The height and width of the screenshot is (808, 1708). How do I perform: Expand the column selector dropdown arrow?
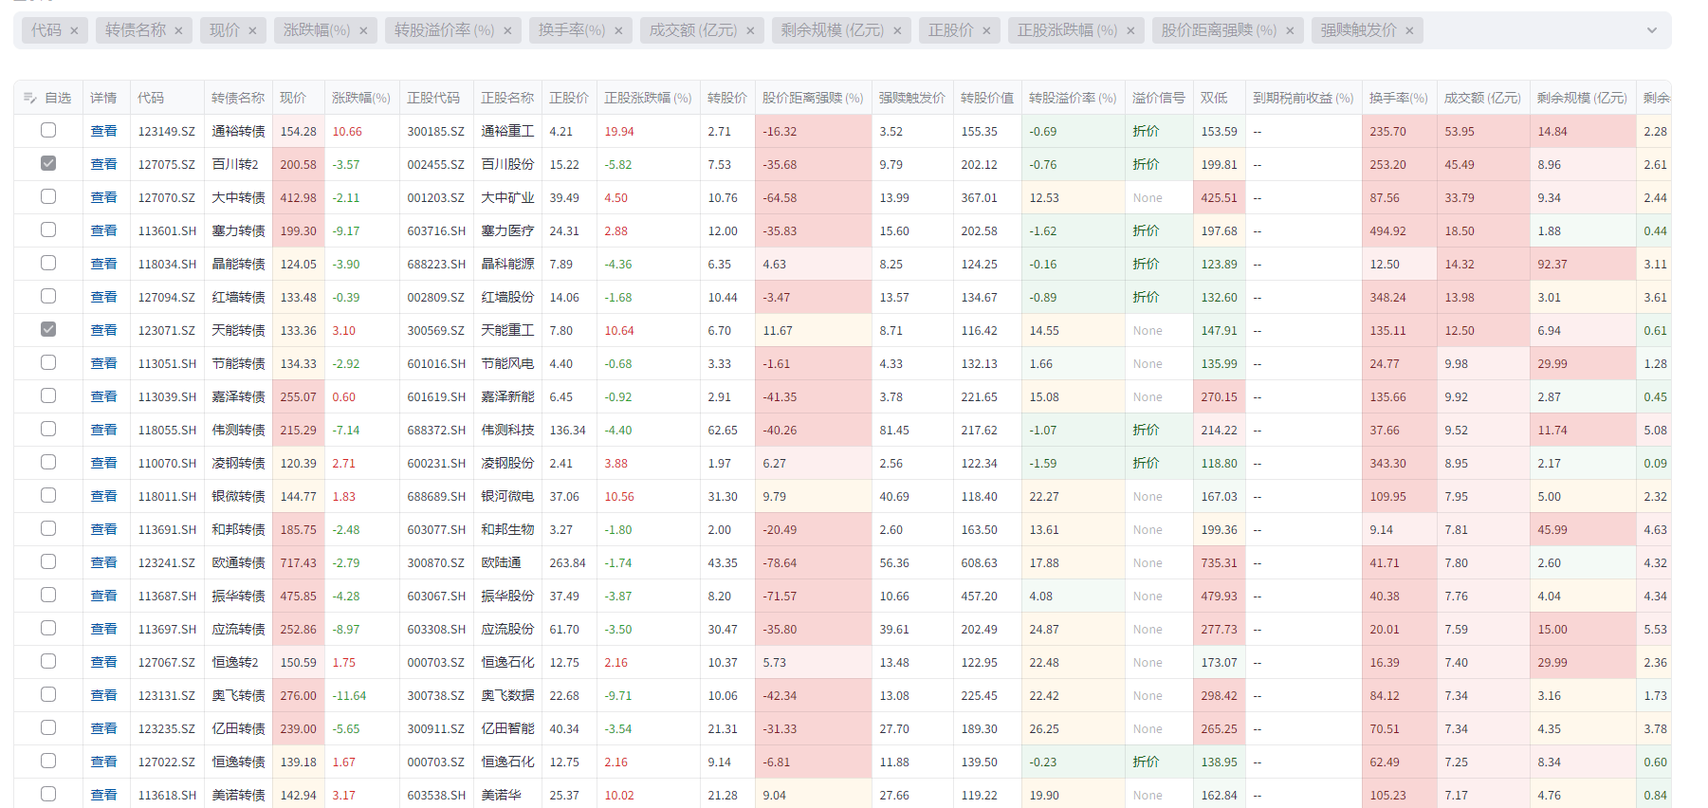point(1651,30)
